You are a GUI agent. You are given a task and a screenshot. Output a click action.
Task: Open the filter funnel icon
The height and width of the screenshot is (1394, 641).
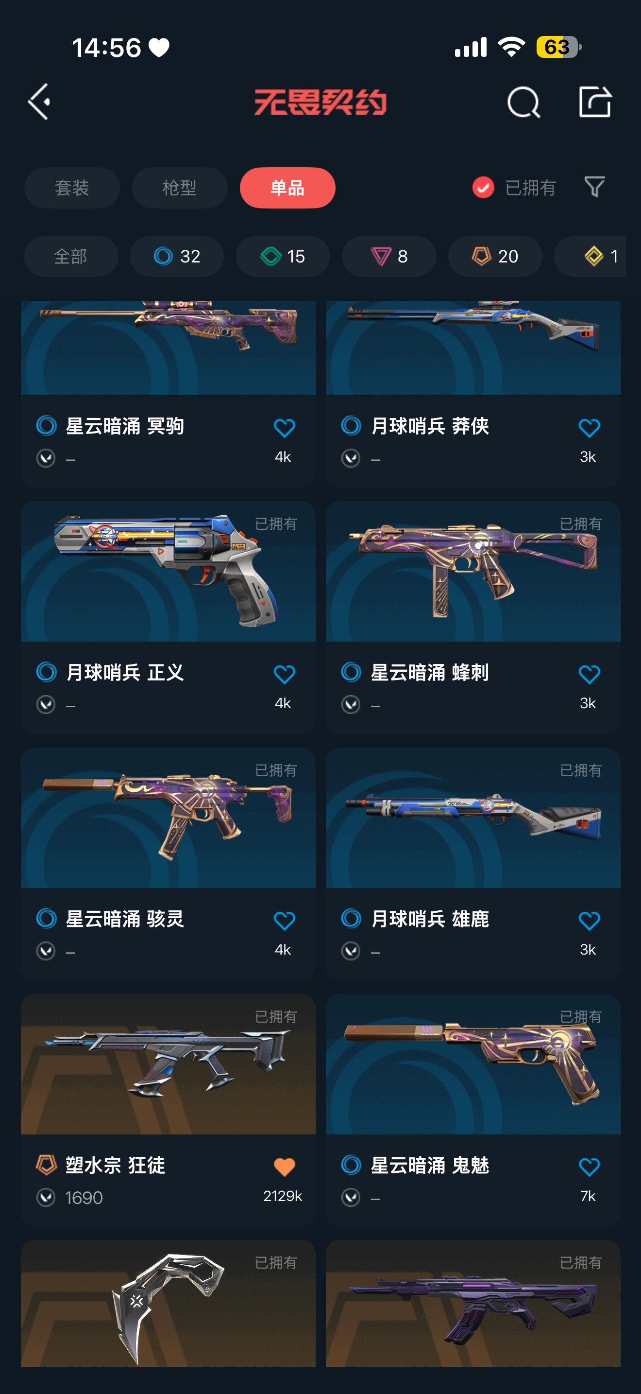pos(594,187)
